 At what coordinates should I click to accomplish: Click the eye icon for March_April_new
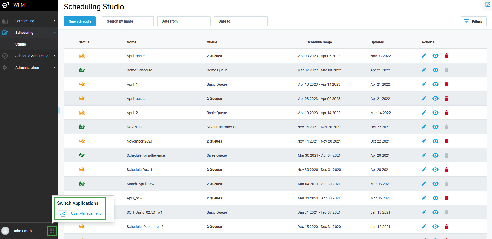click(x=435, y=184)
